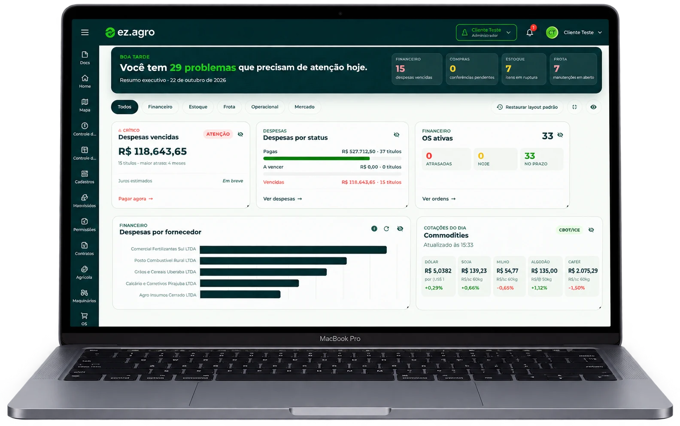Viewport: 680px width, 426px height.
Task: Click the ez.agro logo
Action: point(130,33)
